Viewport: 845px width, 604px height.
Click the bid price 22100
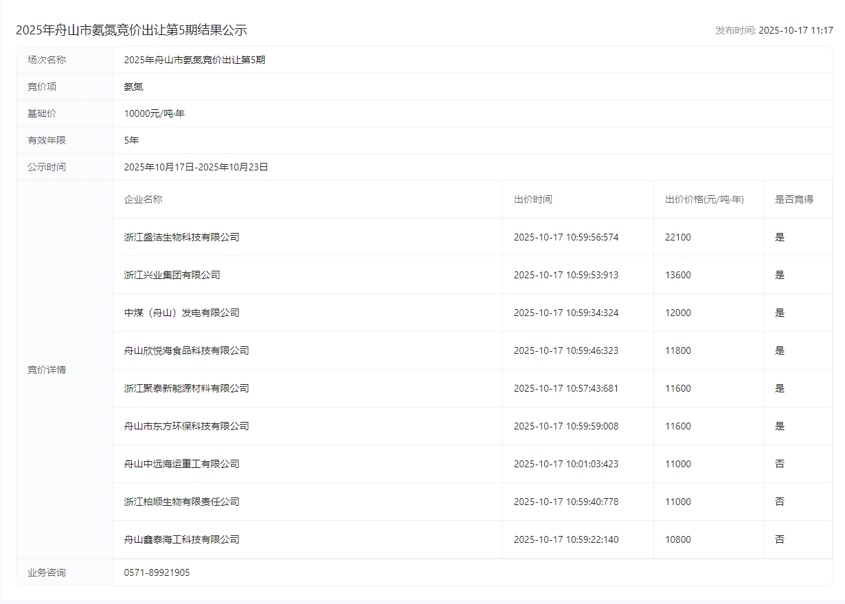(677, 237)
